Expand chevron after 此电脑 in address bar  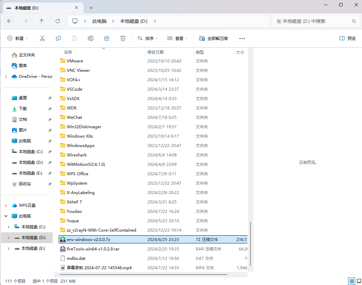(x=113, y=21)
